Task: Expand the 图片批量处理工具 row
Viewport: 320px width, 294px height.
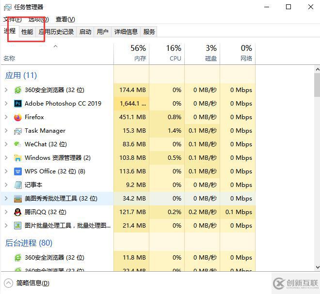Action: (x=6, y=226)
